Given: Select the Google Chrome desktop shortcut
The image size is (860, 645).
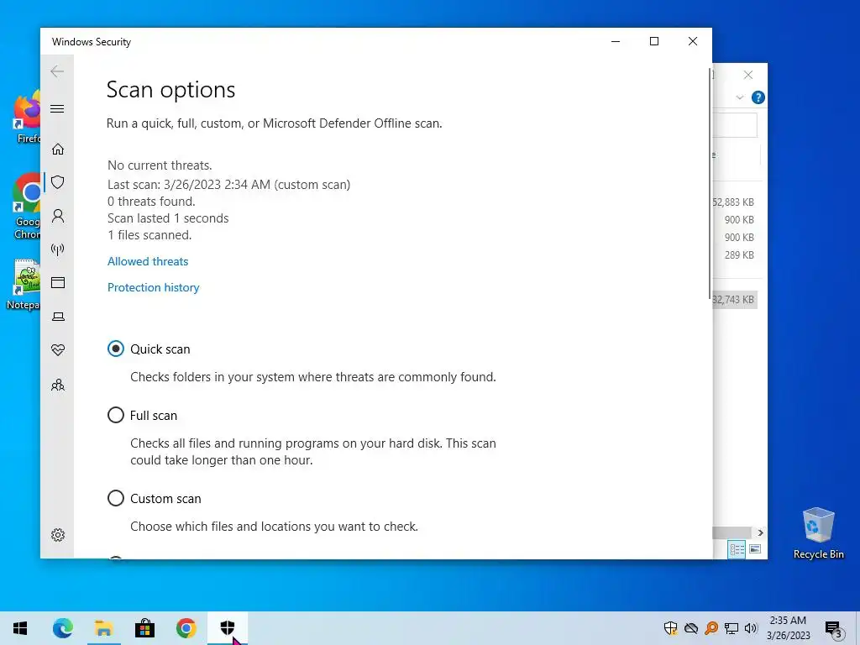Looking at the screenshot, I should point(26,207).
